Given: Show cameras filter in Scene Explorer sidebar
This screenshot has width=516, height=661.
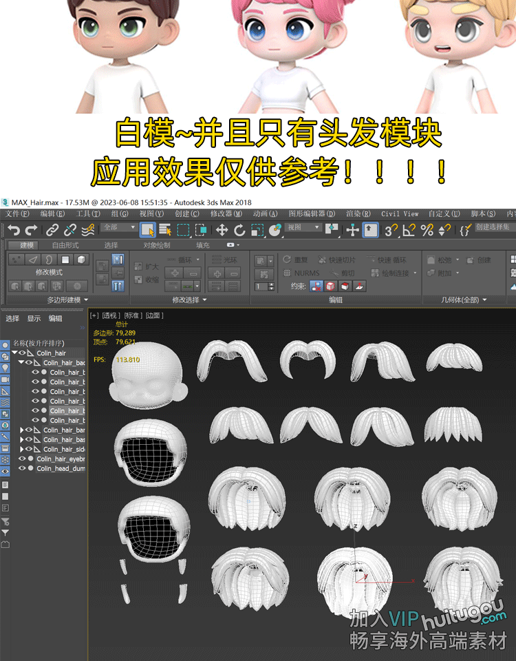Looking at the screenshot, I should pos(6,379).
